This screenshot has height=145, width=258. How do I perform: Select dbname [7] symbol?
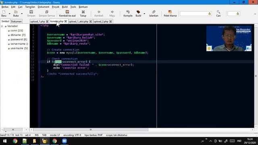point(18,35)
